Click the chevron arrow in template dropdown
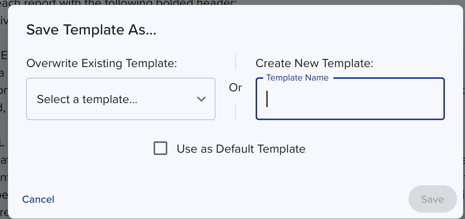The image size is (465, 219). pyautogui.click(x=201, y=99)
